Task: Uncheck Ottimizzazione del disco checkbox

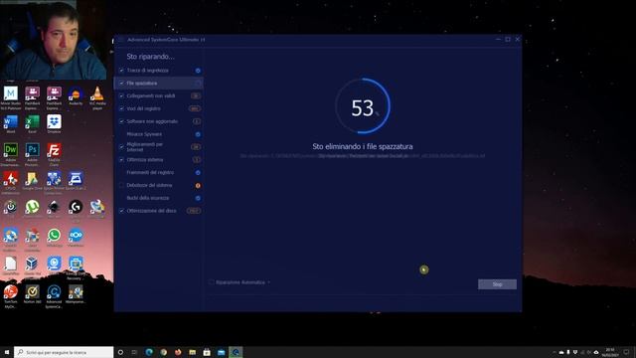Action: [x=121, y=211]
